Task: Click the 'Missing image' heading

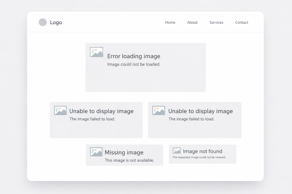Action: (124, 153)
